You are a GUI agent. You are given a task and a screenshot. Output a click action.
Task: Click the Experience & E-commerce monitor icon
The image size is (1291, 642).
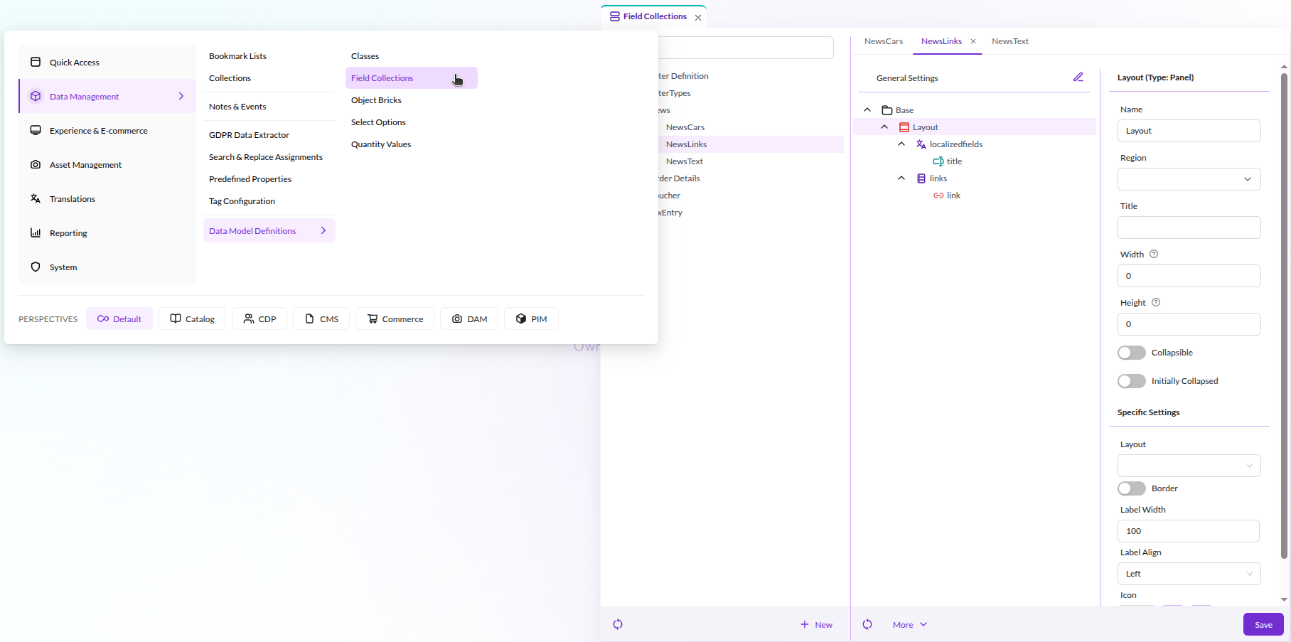(36, 130)
